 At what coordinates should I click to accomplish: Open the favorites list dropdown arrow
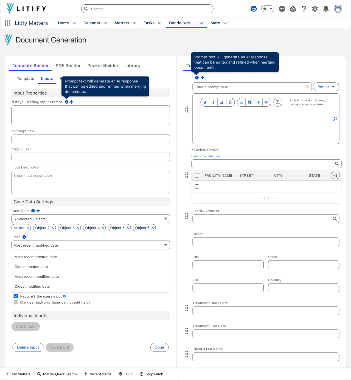(271, 9)
